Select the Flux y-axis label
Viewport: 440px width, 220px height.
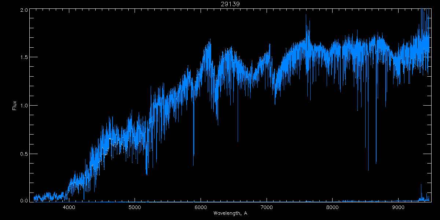(x=15, y=105)
